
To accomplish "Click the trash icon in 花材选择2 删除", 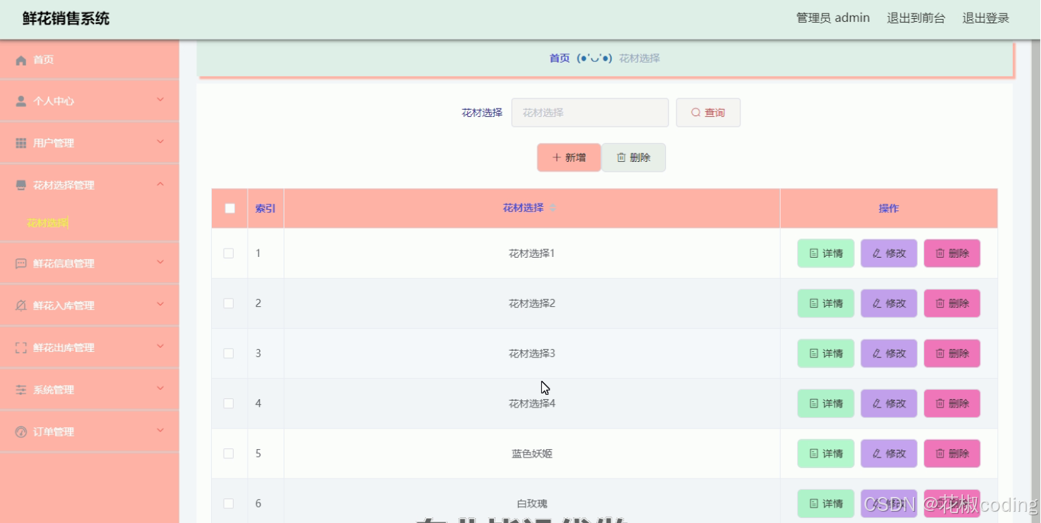I will pyautogui.click(x=940, y=303).
